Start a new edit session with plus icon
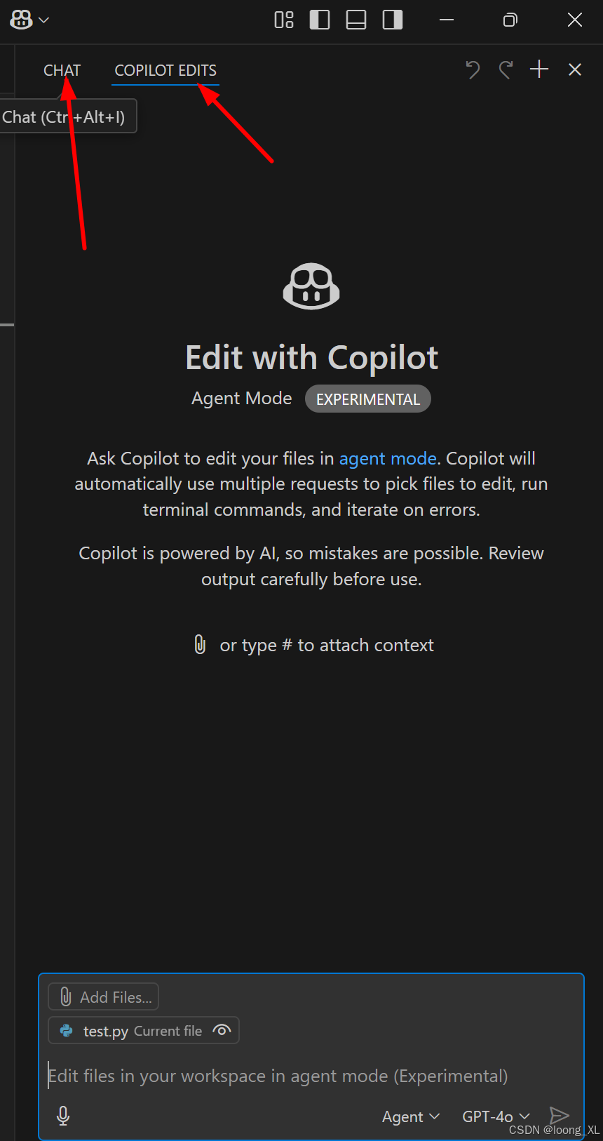This screenshot has width=603, height=1141. 539,69
